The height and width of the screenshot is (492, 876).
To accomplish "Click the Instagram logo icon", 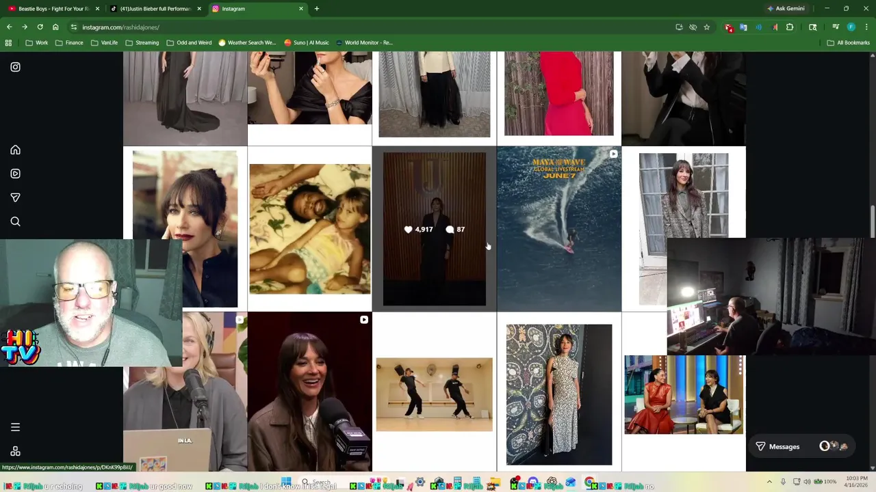I will click(x=15, y=67).
